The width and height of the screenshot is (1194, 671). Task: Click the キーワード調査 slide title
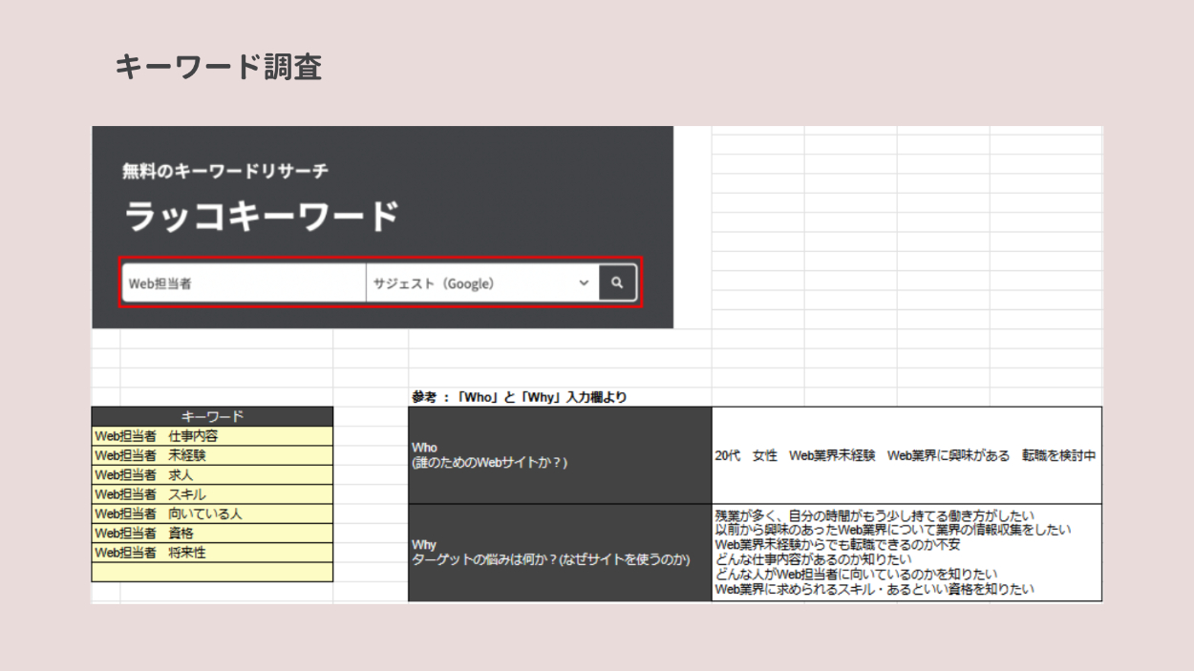pyautogui.click(x=218, y=67)
